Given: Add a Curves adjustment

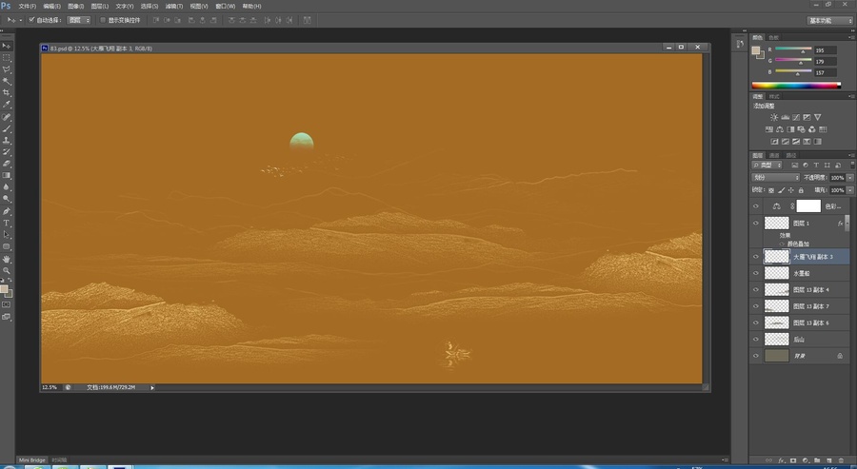Looking at the screenshot, I should tap(796, 117).
